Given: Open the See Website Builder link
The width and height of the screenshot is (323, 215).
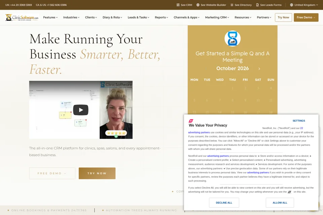Looking at the screenshot, I should (211, 5).
